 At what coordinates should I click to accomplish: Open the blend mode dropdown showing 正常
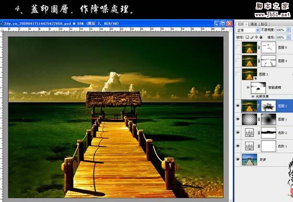pyautogui.click(x=248, y=30)
